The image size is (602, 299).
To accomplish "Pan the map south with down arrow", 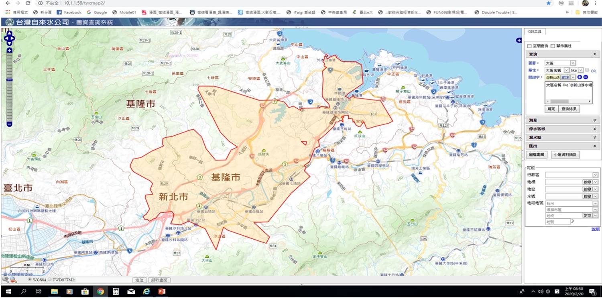I will tap(9, 43).
